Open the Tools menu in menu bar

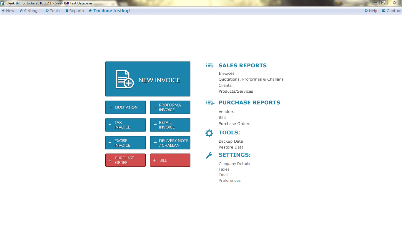(53, 11)
